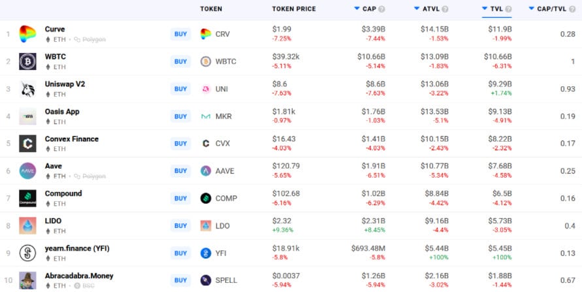Image resolution: width=582 pixels, height=292 pixels.
Task: Click the $693.48M yearn.finance cap value
Action: click(368, 248)
